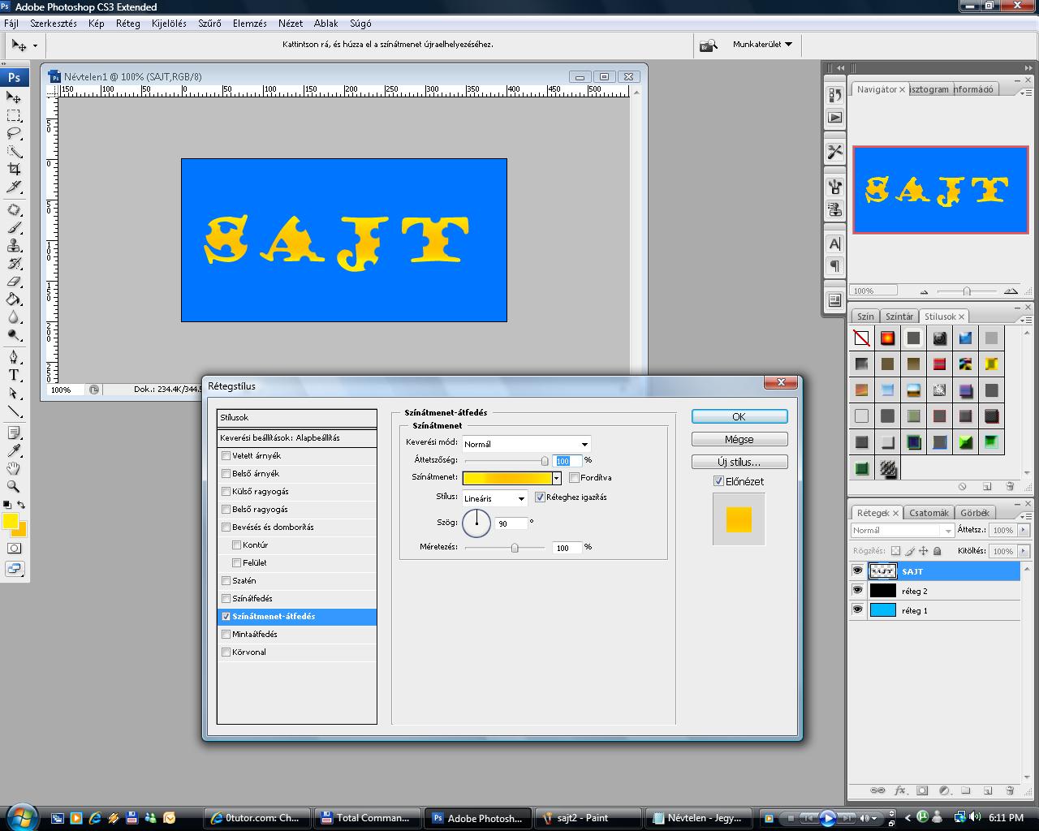Open the Stílus Lineáris dropdown
The width and height of the screenshot is (1039, 831).
(494, 498)
